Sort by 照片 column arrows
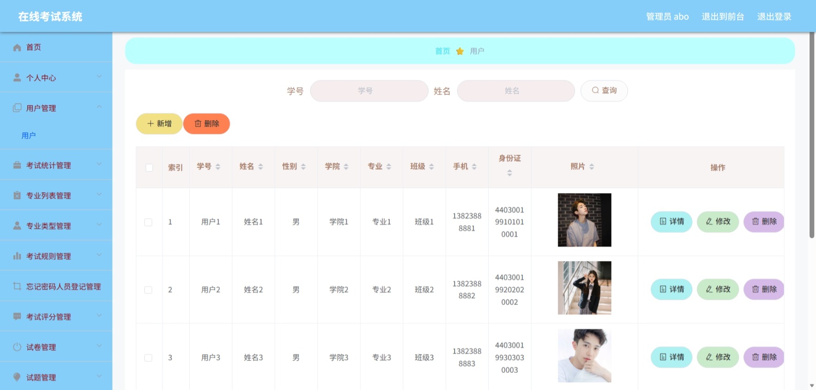This screenshot has width=816, height=390. [x=592, y=167]
